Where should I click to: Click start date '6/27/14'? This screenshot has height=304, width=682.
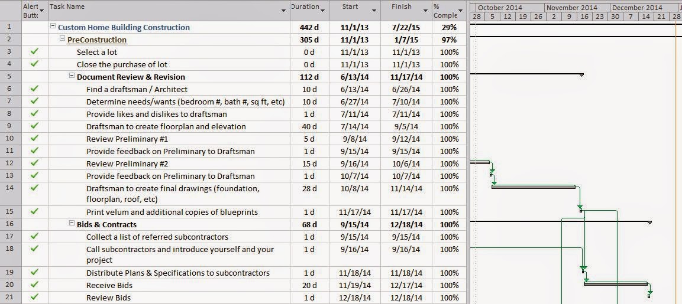coord(354,102)
